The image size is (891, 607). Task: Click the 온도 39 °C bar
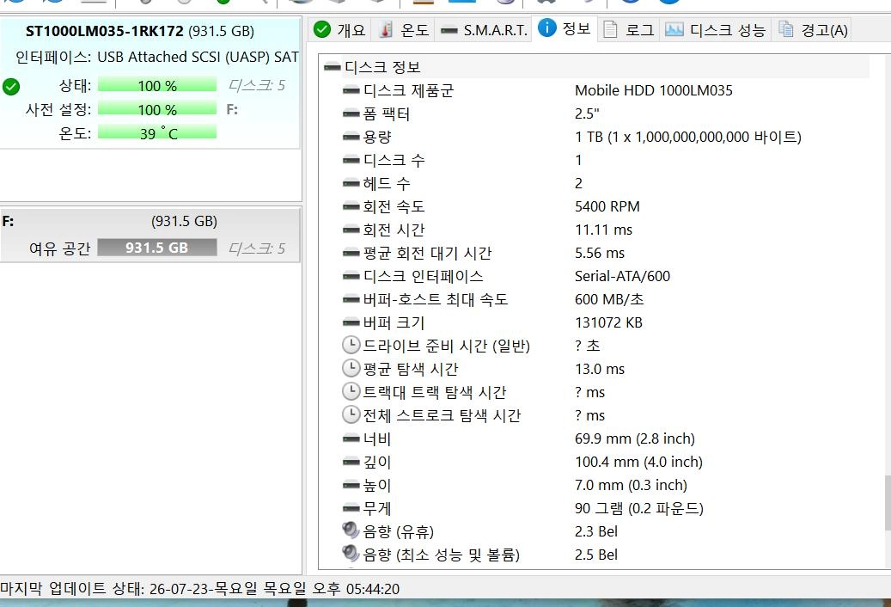157,133
